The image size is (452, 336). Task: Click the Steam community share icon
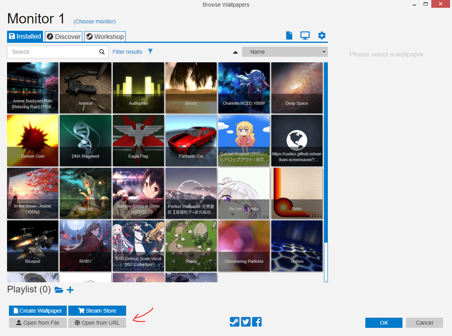click(235, 322)
